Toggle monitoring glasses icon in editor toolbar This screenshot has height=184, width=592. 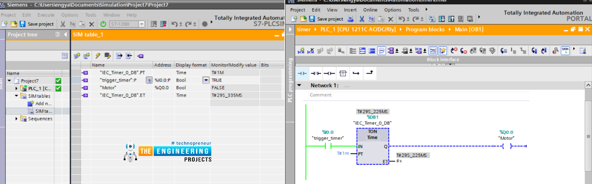point(565,50)
